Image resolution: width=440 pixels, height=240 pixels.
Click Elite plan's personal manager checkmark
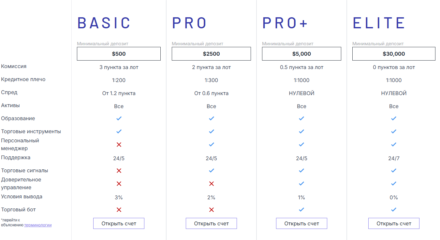click(394, 145)
